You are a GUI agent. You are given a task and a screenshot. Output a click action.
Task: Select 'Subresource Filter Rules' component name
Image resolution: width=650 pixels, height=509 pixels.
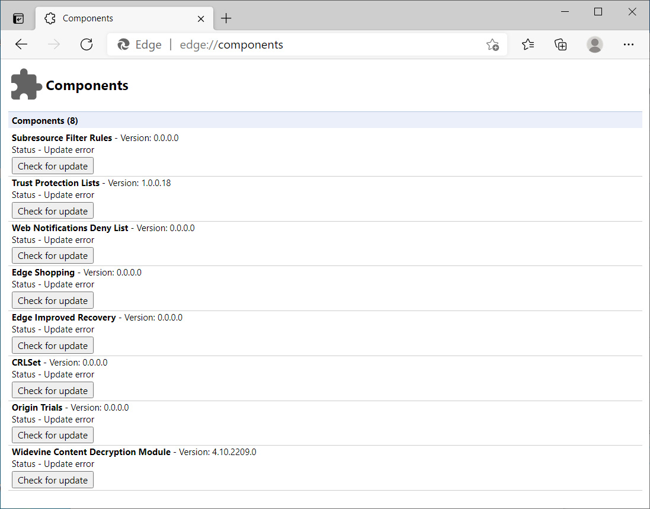[x=62, y=137]
